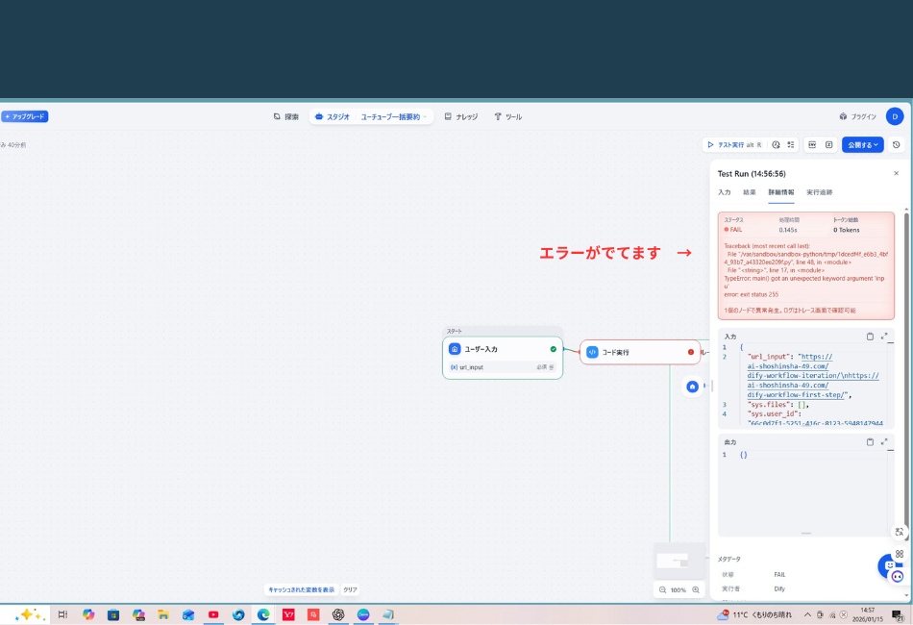Clear cached variables with the クリア button
This screenshot has width=913, height=625.
click(x=350, y=587)
